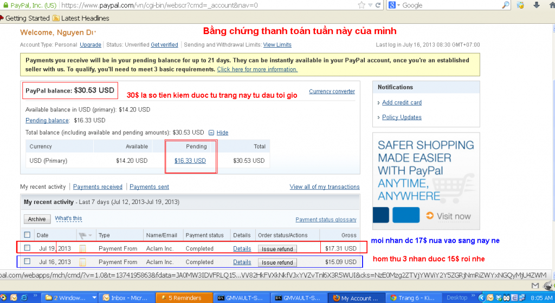Collapse total balance with the minus icon

click(211, 133)
